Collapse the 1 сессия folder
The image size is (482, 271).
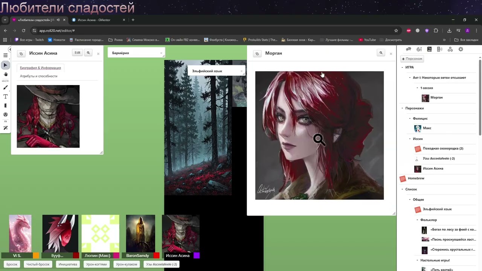pyautogui.click(x=417, y=88)
